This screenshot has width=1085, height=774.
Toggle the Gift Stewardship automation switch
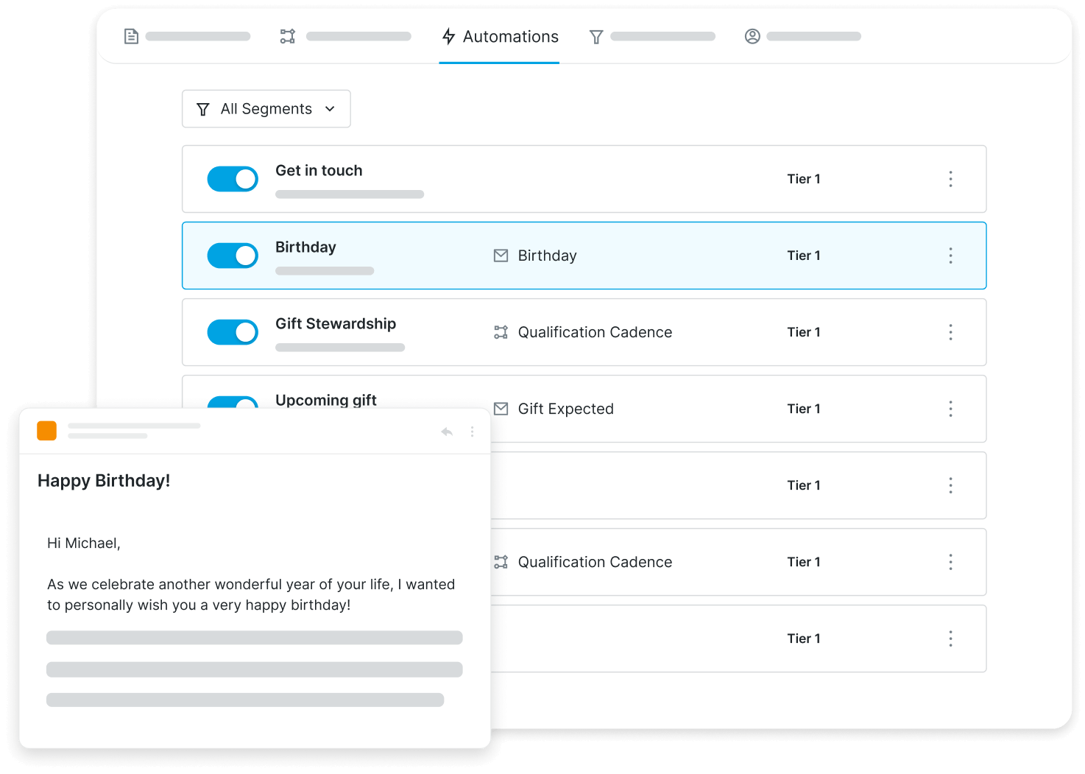click(x=233, y=332)
